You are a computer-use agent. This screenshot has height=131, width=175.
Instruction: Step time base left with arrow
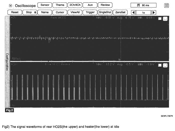(x=133, y=12)
